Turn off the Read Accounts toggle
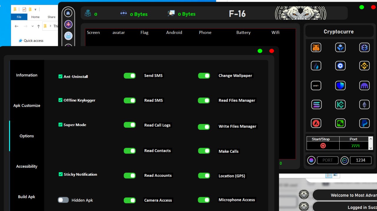This screenshot has height=211, width=377. [130, 176]
